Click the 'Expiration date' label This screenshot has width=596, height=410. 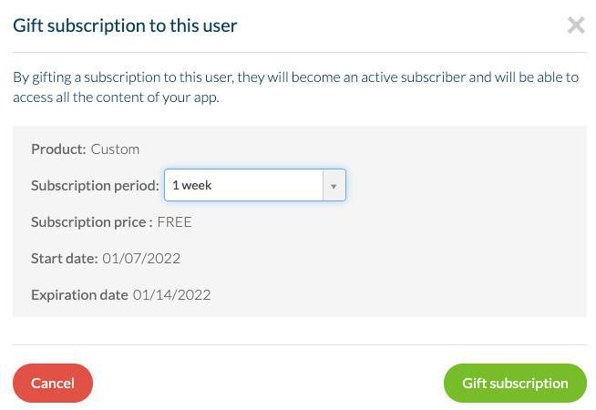tap(79, 294)
